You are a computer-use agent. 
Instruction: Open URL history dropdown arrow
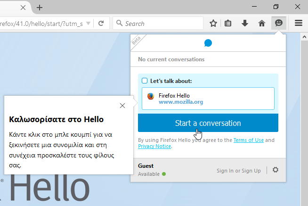89,24
